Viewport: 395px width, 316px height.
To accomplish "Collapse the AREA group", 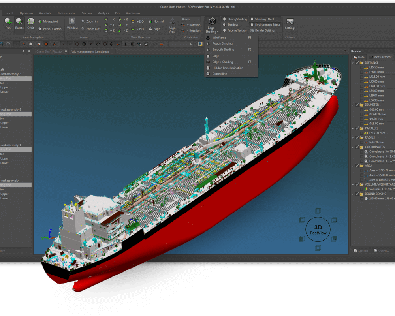I will (353, 166).
